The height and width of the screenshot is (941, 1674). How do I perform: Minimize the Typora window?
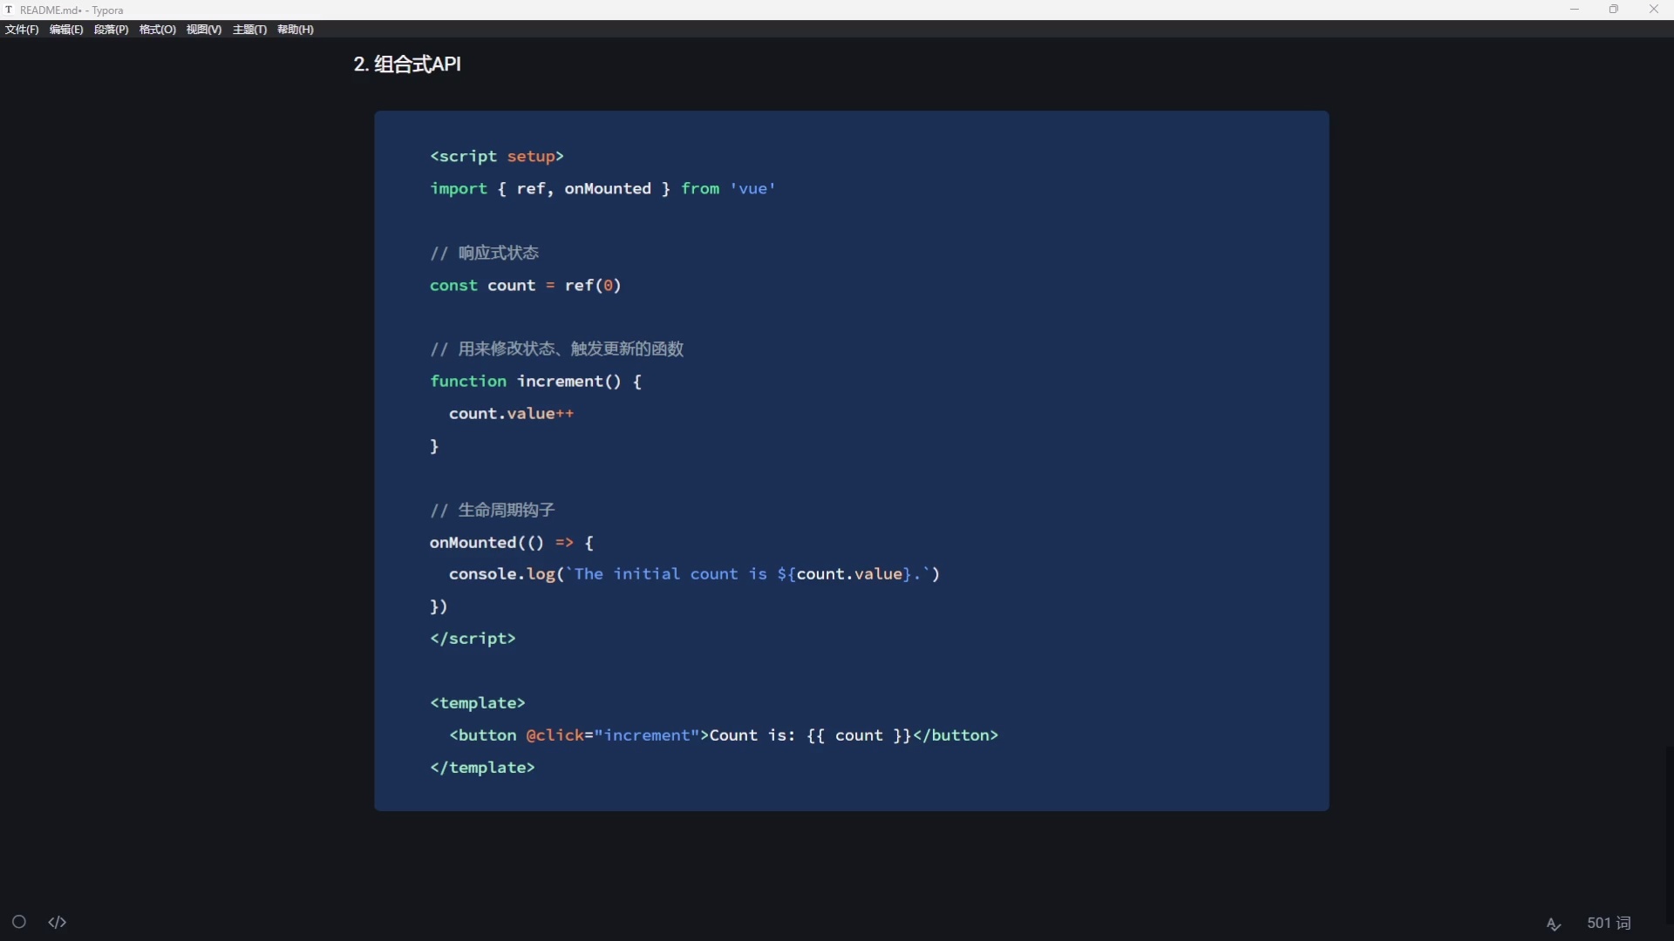pyautogui.click(x=1575, y=10)
